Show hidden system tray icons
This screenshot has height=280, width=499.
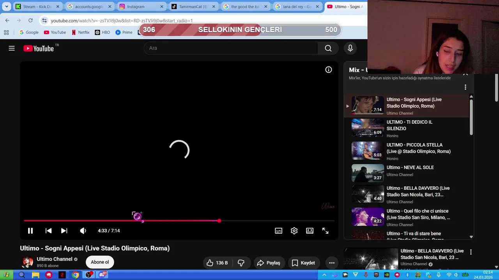[324, 275]
